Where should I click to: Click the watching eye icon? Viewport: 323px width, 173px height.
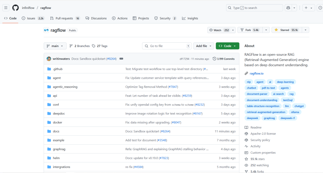pyautogui.click(x=246, y=165)
